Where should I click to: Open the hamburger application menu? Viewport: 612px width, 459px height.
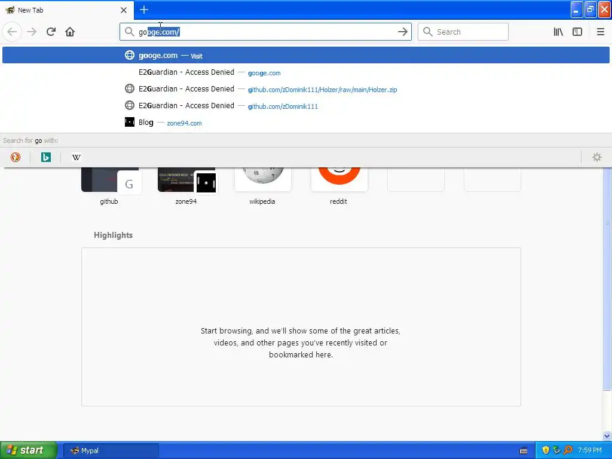(x=600, y=32)
